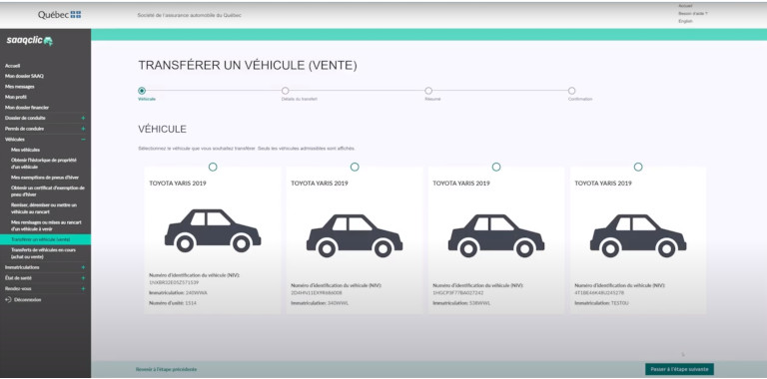Viewport: 767px width, 379px height.
Task: Collapse the Véhicules section minus icon
Action: (83, 140)
